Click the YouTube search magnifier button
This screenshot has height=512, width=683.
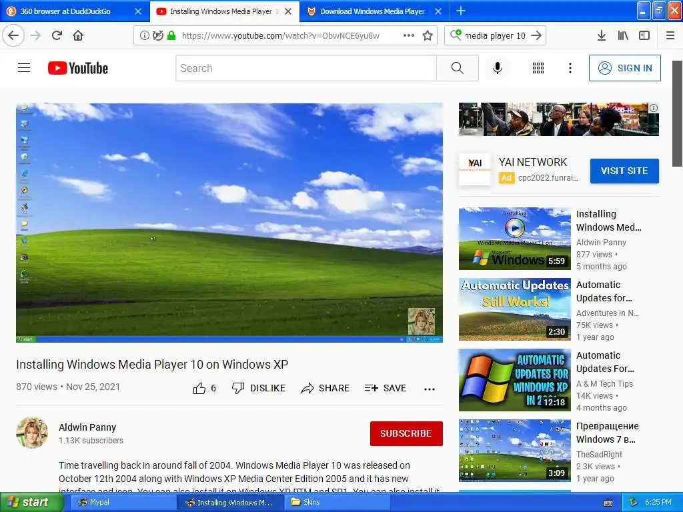458,68
